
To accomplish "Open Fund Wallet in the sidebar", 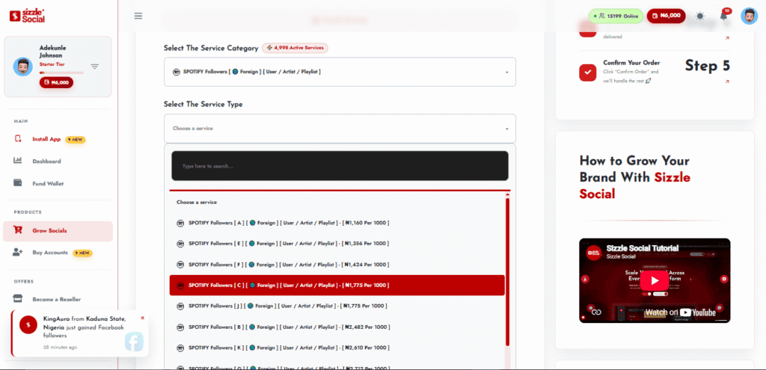I will point(48,184).
